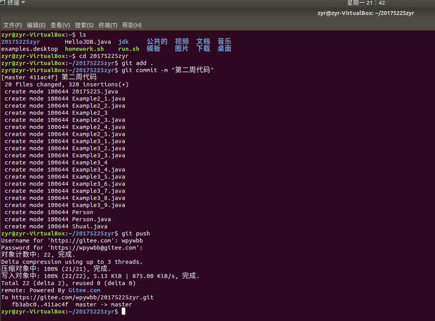Screen dimensions: 435x321
Task: Click the Example3_5.java line
Action: [65, 177]
